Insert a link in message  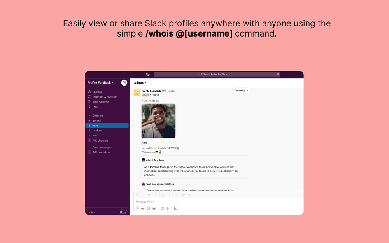(156, 195)
